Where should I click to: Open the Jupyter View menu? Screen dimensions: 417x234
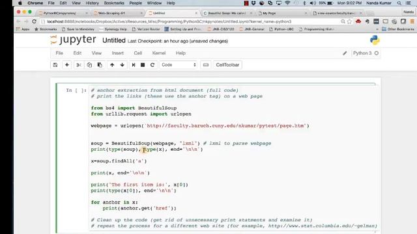pyautogui.click(x=96, y=53)
